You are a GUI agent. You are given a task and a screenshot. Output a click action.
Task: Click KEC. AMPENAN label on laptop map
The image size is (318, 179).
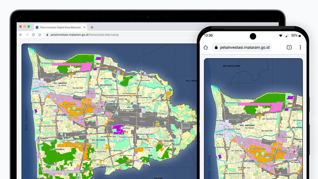tap(60, 83)
